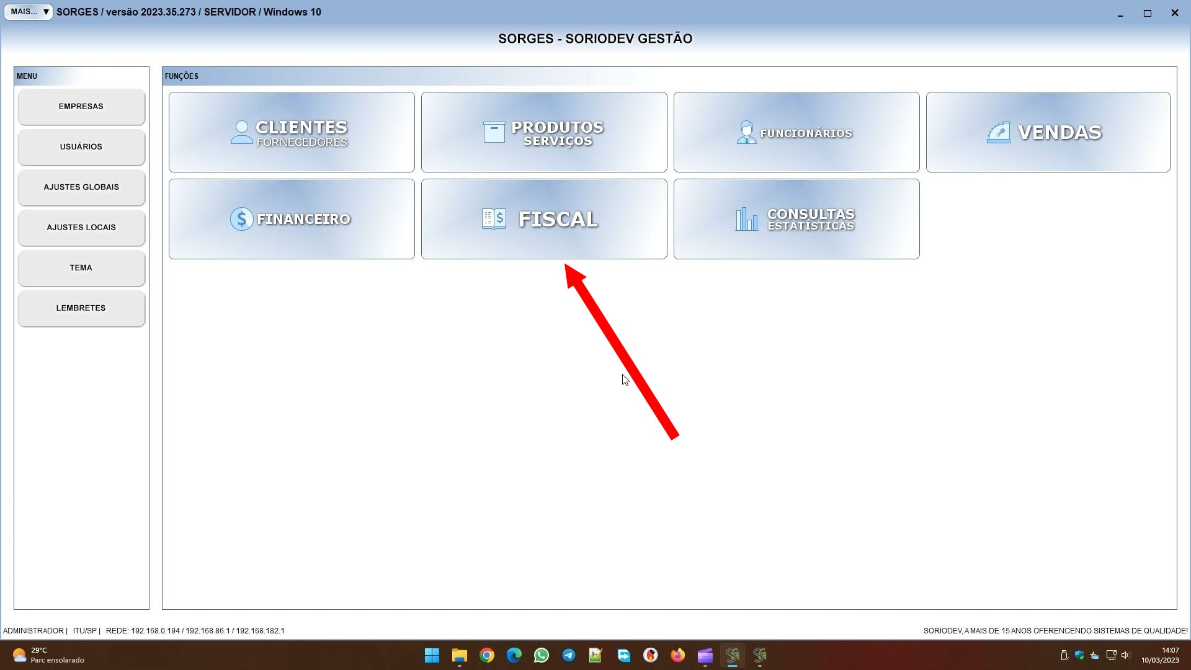Click the ITU/SP status bar text
The height and width of the screenshot is (670, 1191).
pyautogui.click(x=84, y=631)
